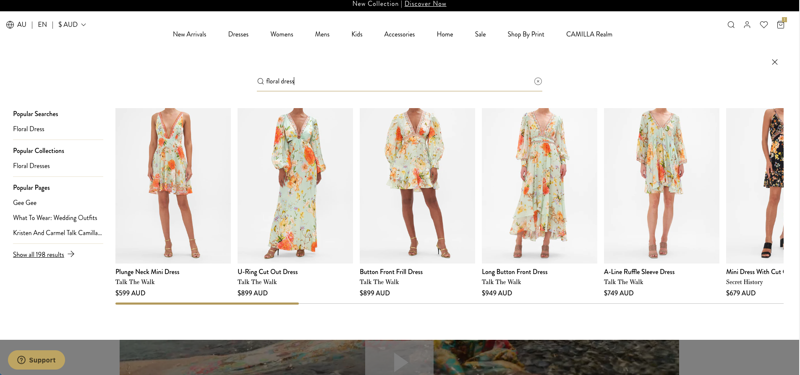Click the A-Line Ruffle Sleeve Dress title

point(639,272)
